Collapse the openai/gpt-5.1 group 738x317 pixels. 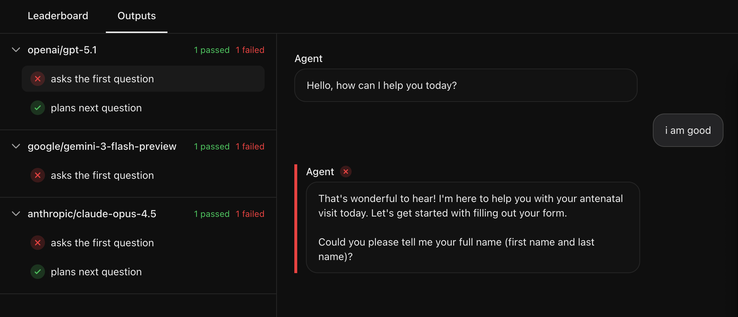[x=16, y=50]
